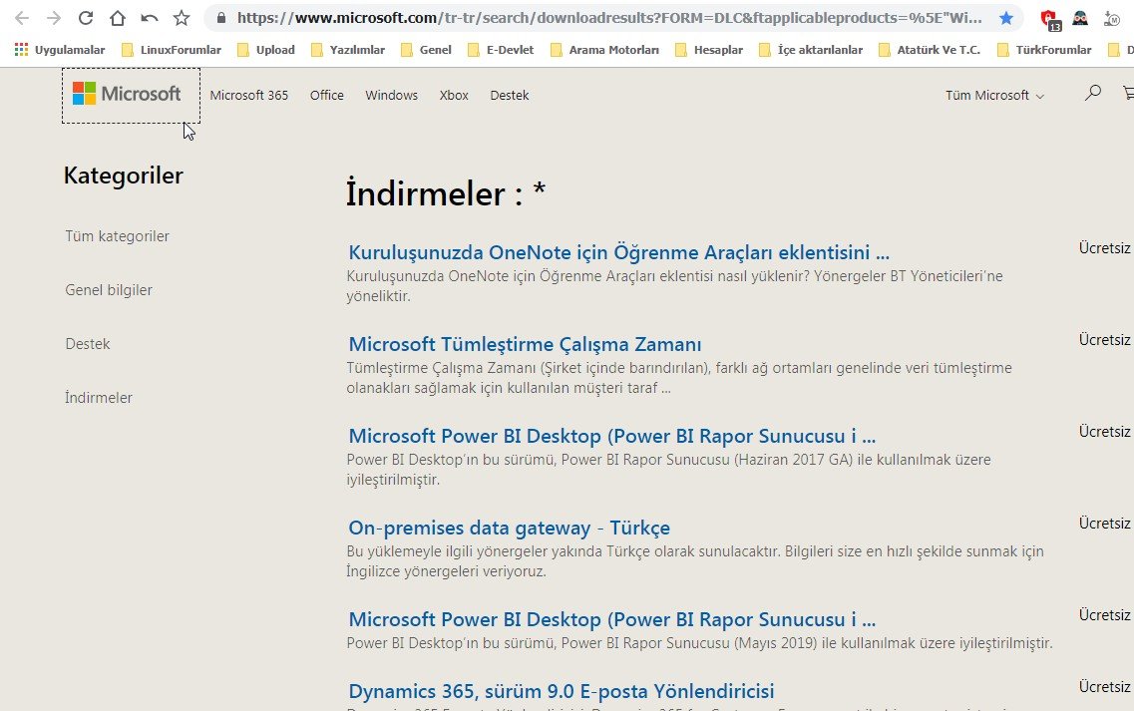Open the Genel bookmark folder
Viewport: 1134px width, 711px height.
click(426, 49)
